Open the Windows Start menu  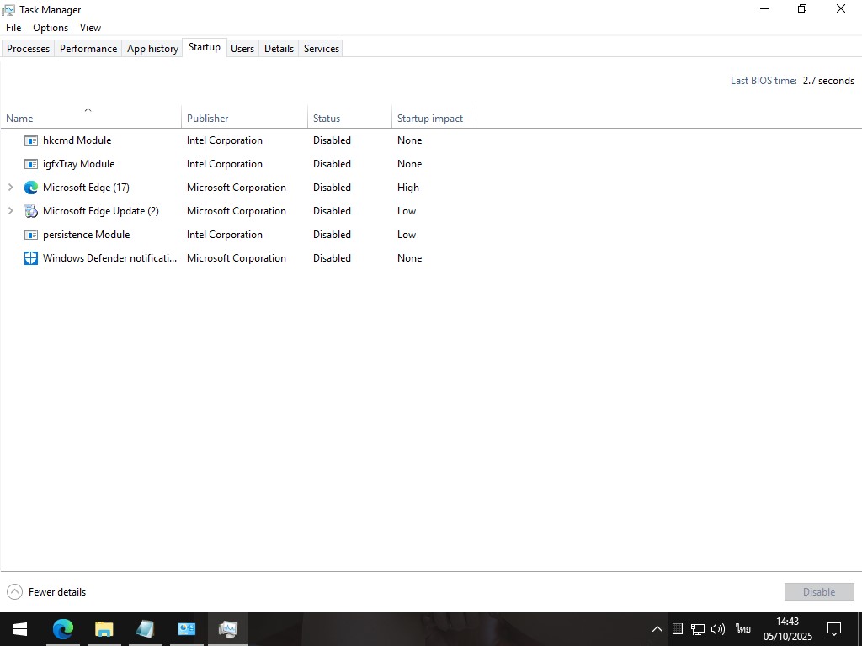point(20,629)
